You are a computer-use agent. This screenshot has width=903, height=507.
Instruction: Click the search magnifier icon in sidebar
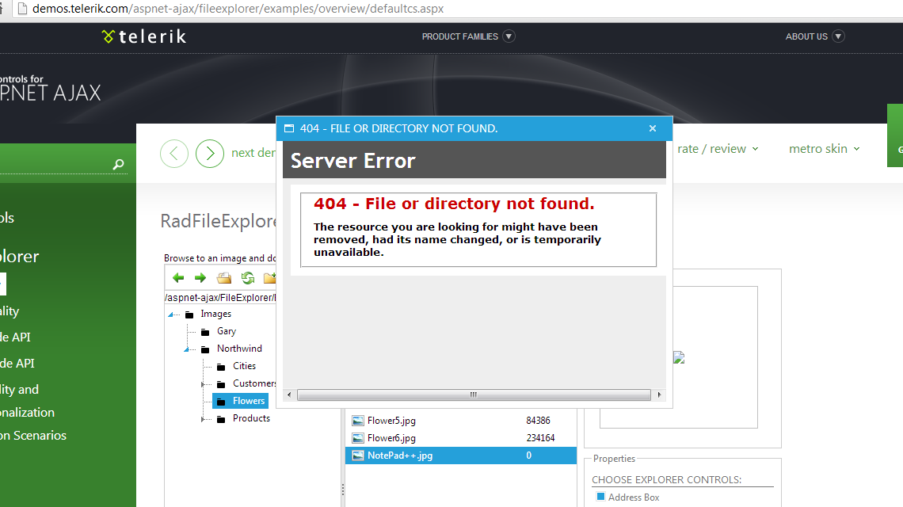click(118, 165)
